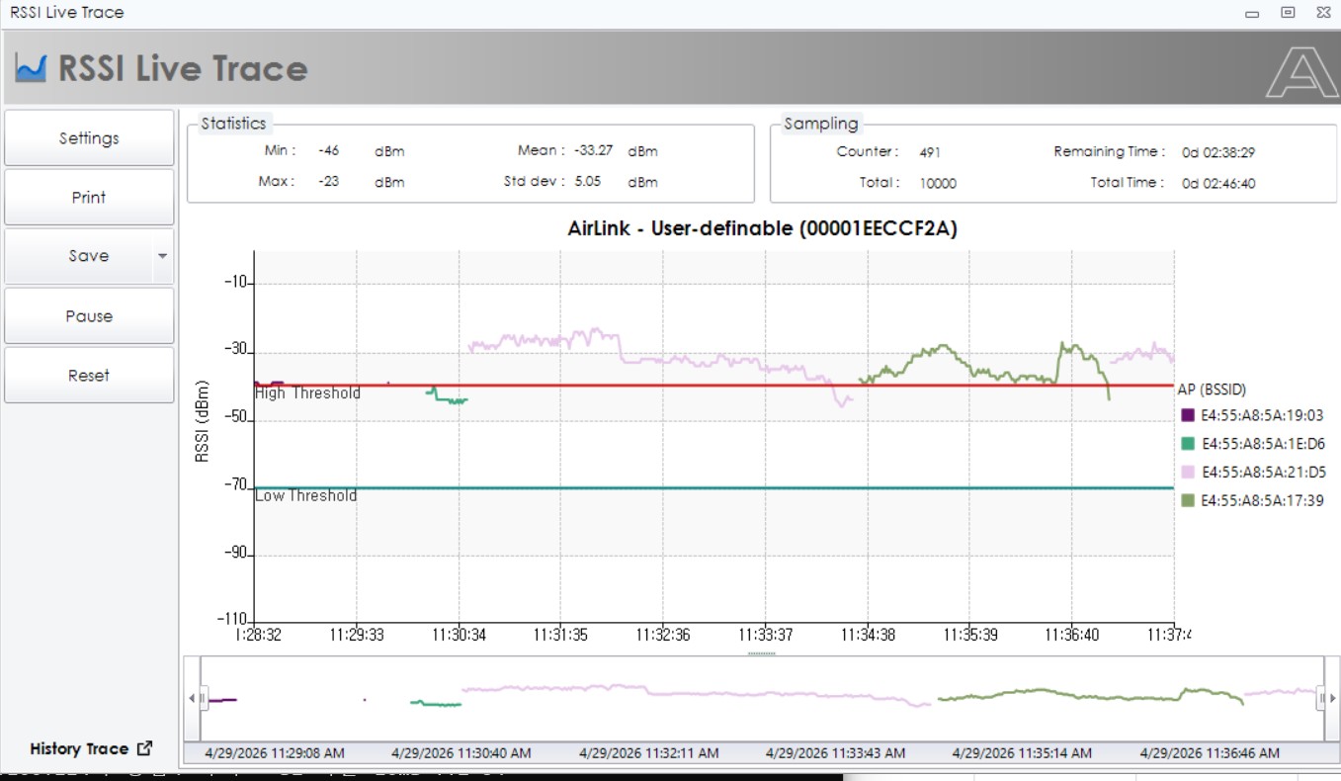The width and height of the screenshot is (1341, 781).
Task: Click the left scroll arrow of the overview strip
Action: point(191,698)
